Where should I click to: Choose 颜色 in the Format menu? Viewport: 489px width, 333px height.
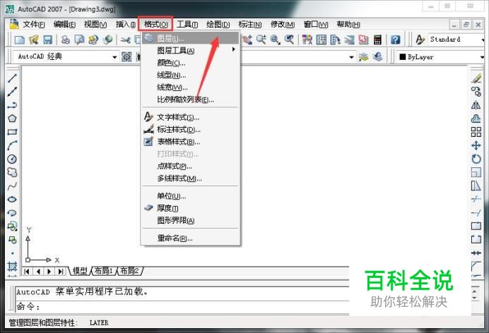tap(191, 63)
